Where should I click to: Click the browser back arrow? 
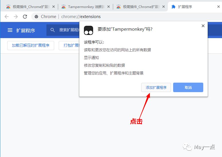(7, 17)
